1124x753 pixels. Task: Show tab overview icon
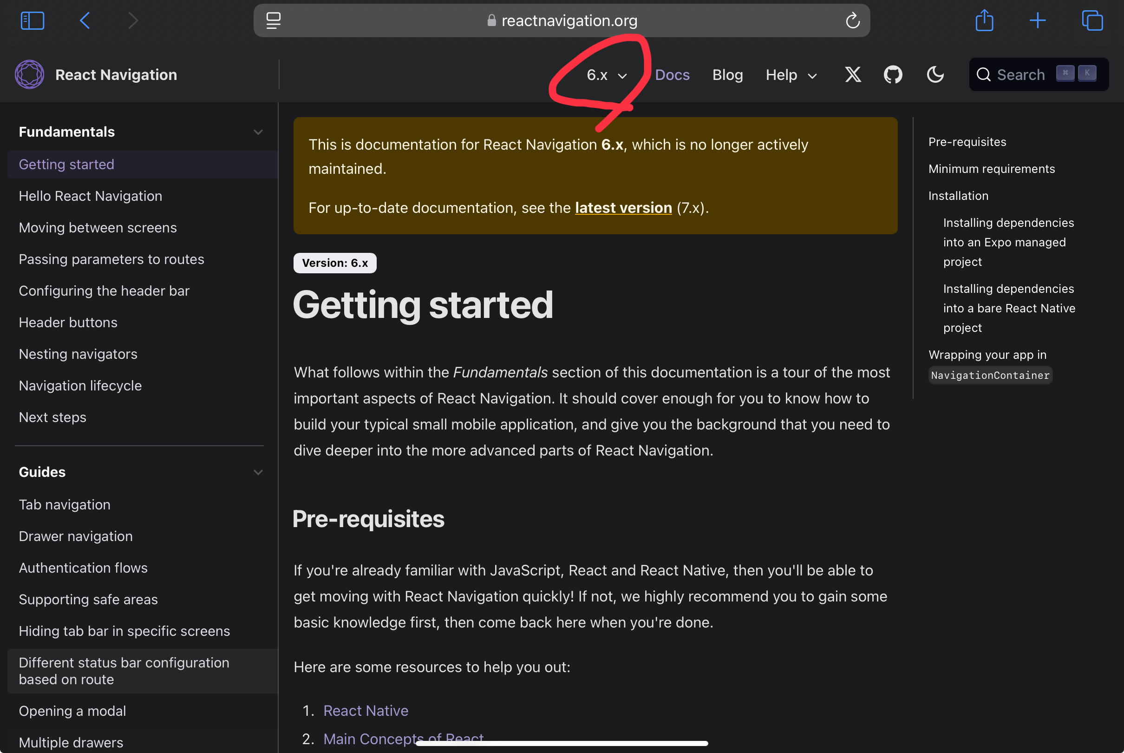[x=1092, y=20]
